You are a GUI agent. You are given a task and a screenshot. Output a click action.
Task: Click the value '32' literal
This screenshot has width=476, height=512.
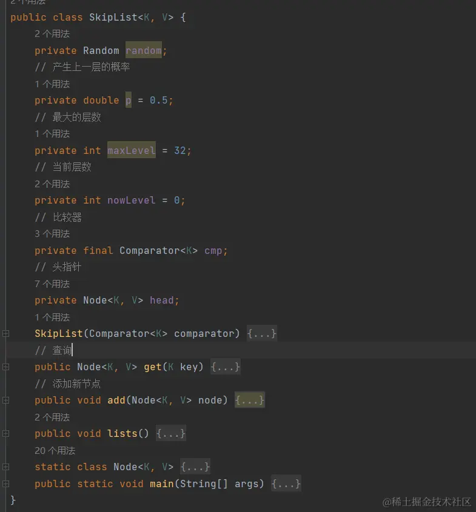(x=180, y=150)
